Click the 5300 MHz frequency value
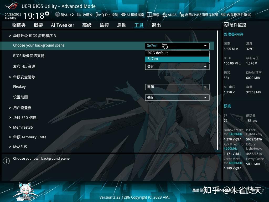Image resolution: width=269 pixels, height=202 pixels. click(231, 49)
